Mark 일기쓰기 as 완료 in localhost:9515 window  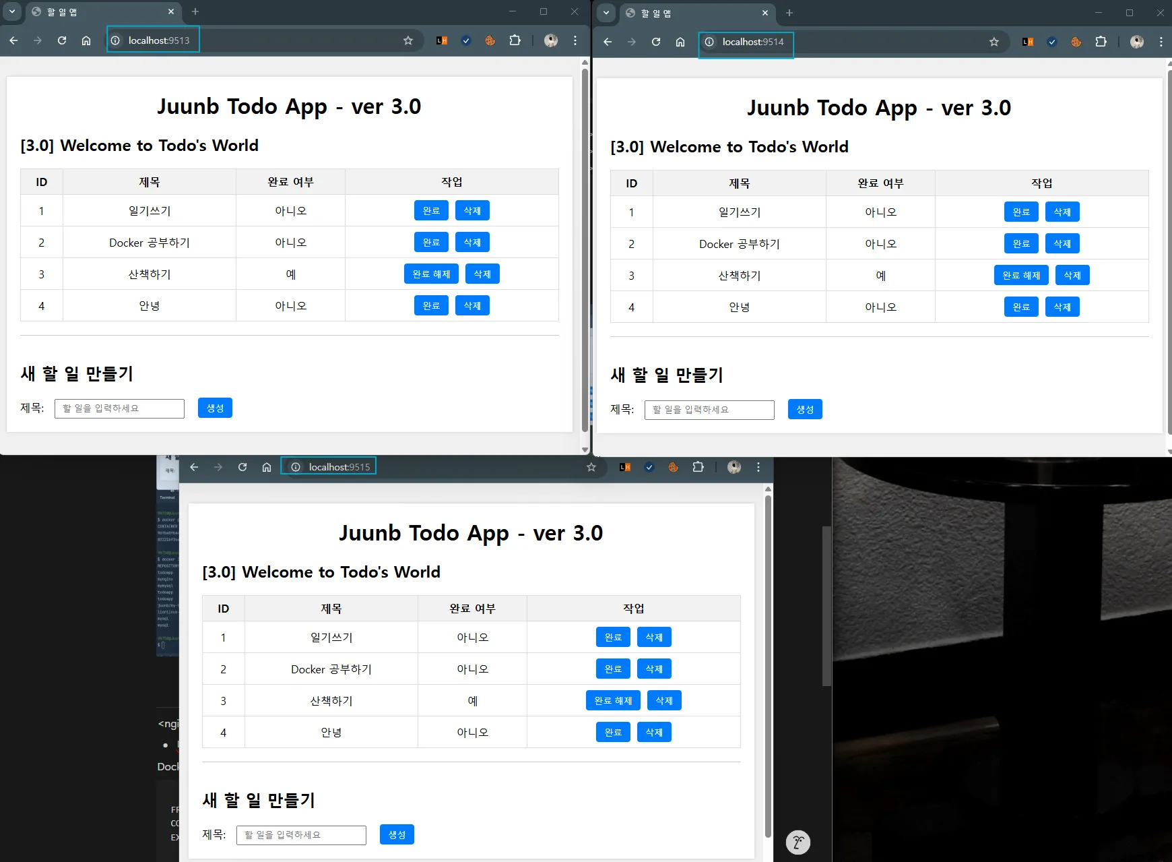[x=613, y=637]
